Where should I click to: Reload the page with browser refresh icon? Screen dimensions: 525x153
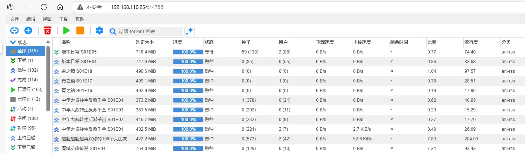point(44,7)
